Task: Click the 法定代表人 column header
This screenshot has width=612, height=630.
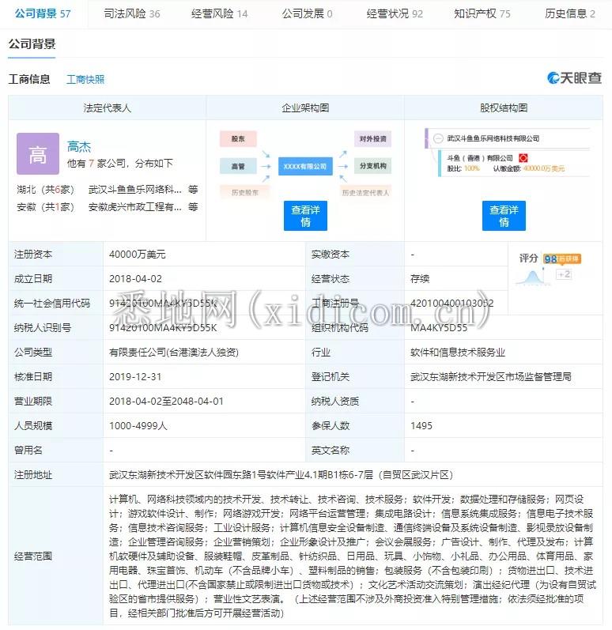Action: pyautogui.click(x=108, y=108)
